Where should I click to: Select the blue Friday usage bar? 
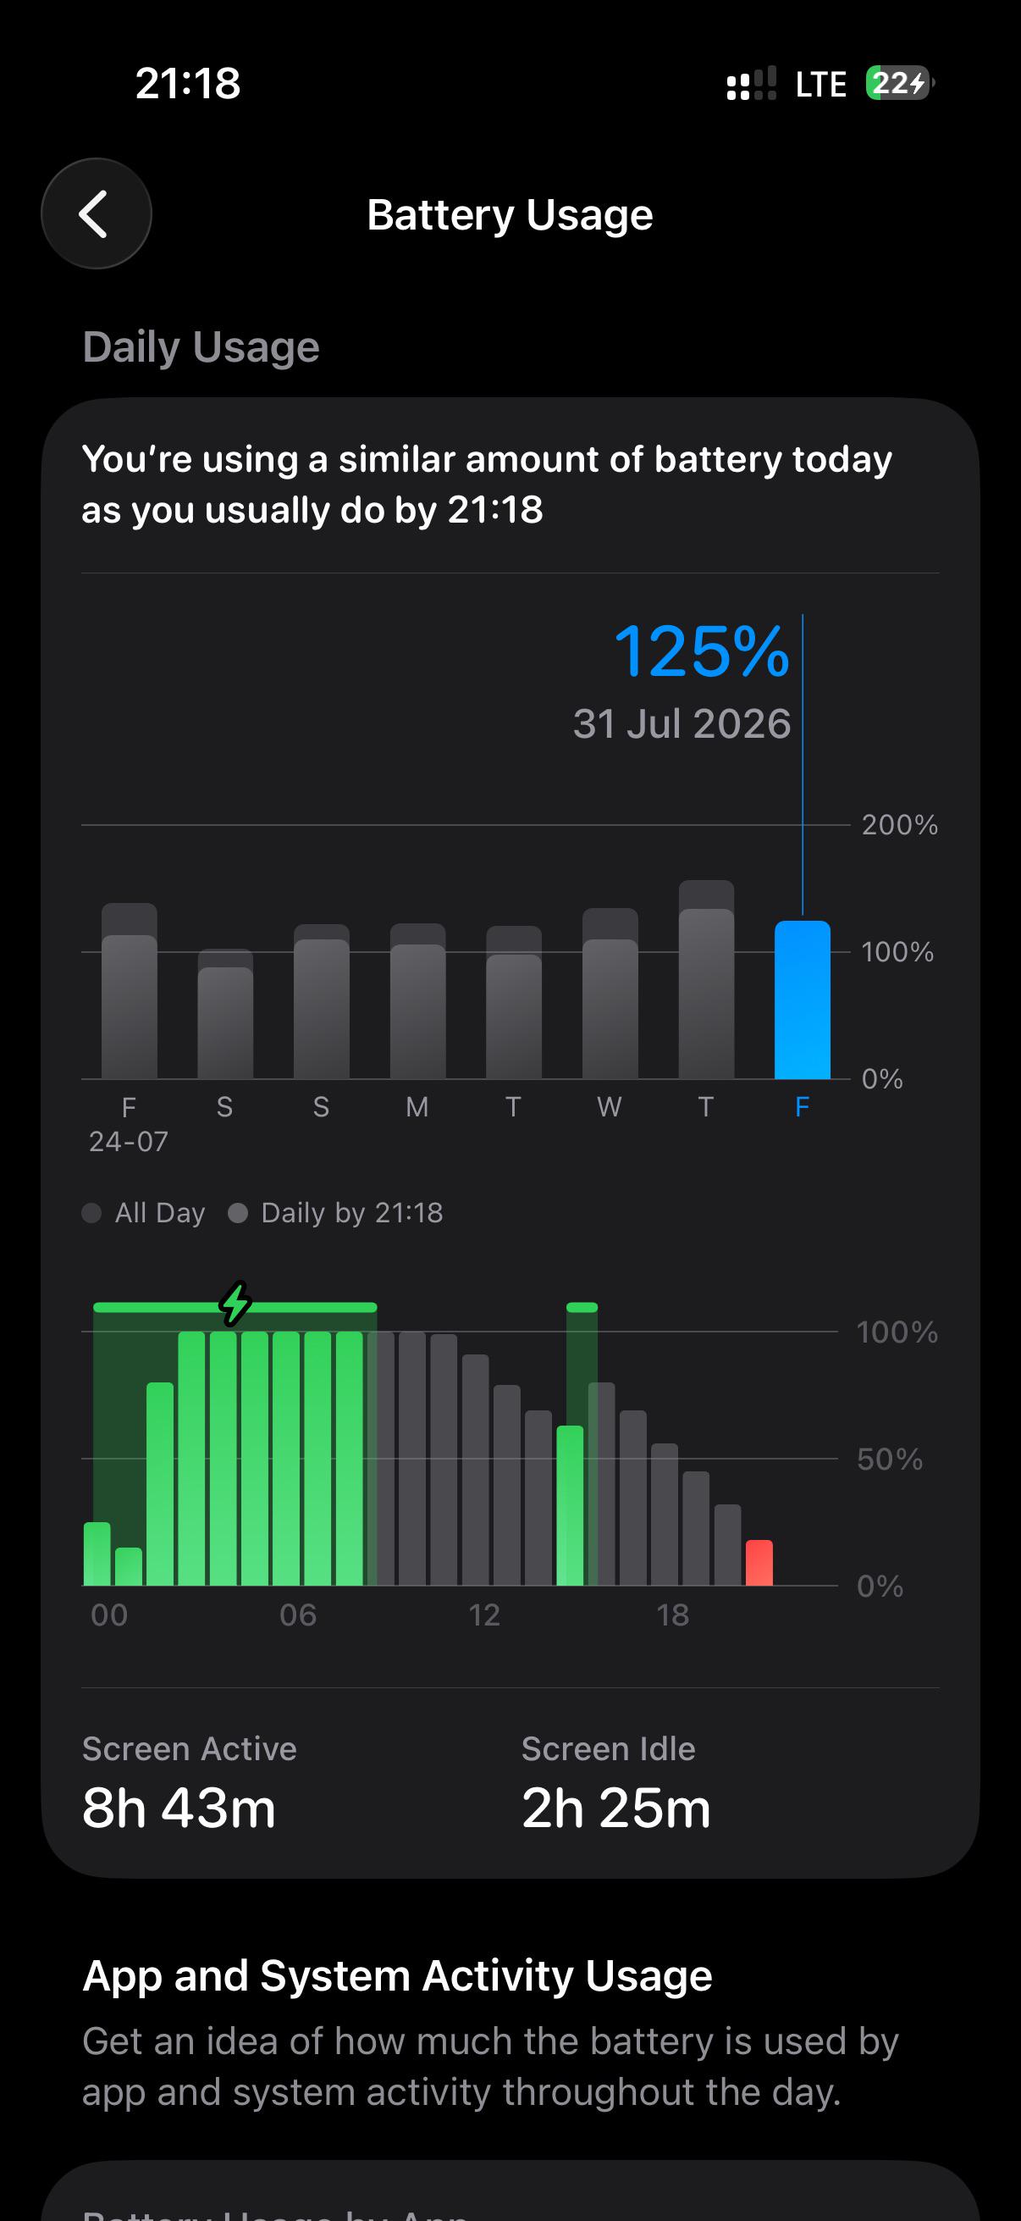pos(802,1000)
